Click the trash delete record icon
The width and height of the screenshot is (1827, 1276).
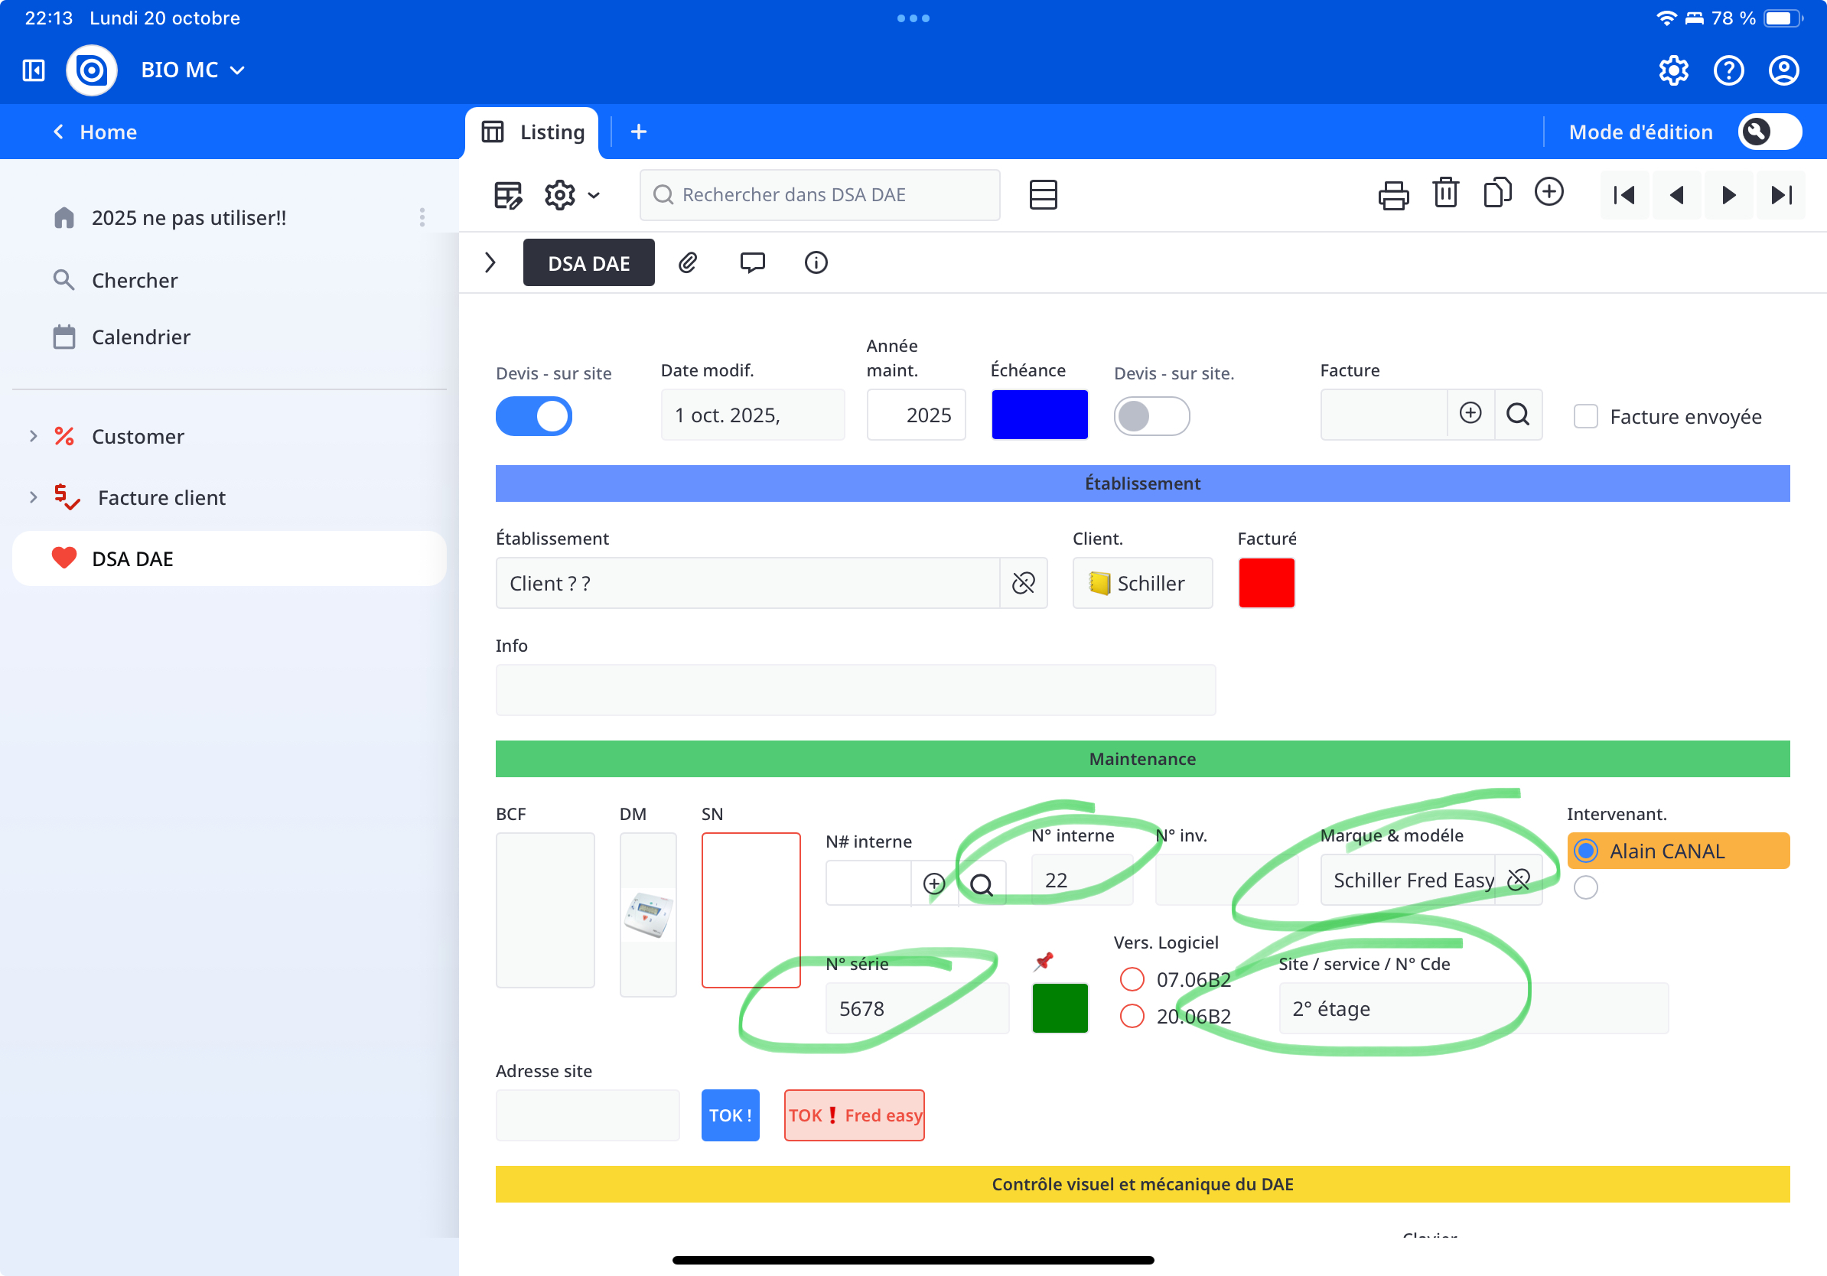[1445, 194]
